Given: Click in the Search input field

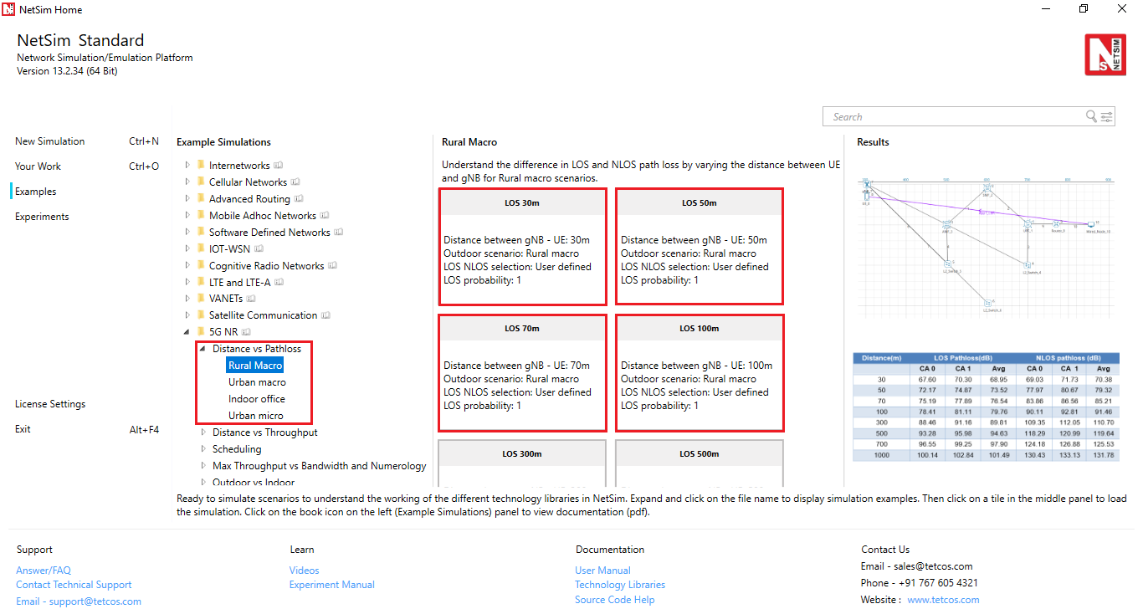Looking at the screenshot, I should pyautogui.click(x=954, y=117).
